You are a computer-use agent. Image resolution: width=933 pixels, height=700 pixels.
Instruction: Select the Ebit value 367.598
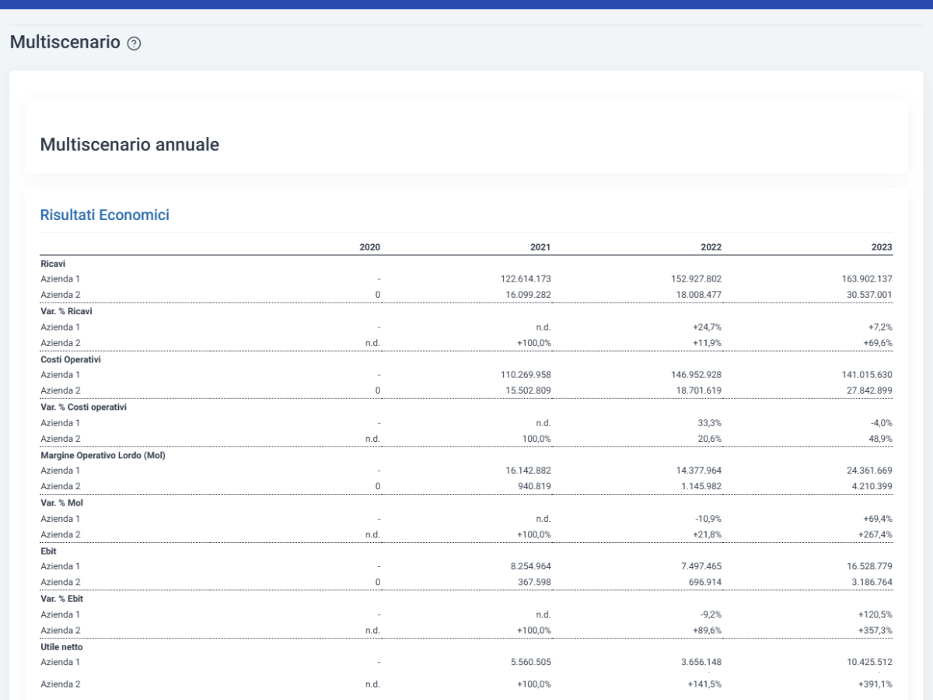click(534, 582)
